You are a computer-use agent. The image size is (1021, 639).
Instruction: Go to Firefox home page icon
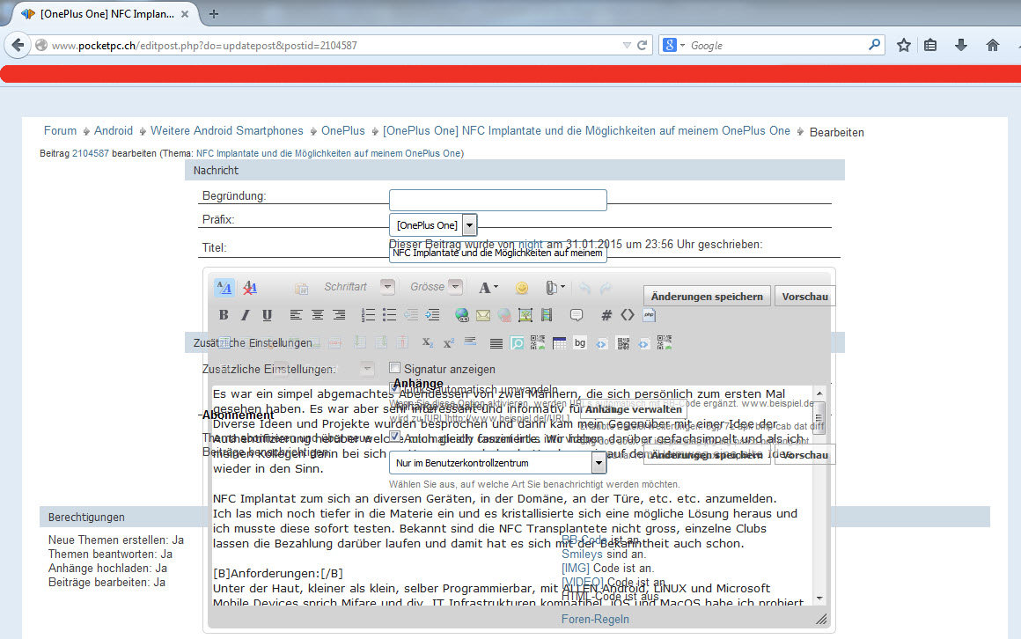(992, 45)
